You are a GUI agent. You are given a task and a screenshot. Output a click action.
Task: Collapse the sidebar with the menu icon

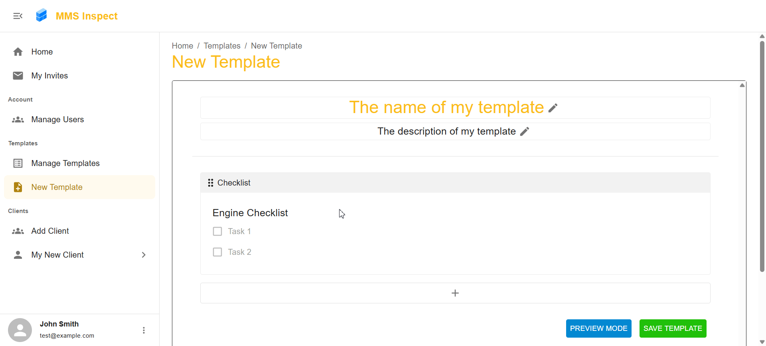click(18, 16)
